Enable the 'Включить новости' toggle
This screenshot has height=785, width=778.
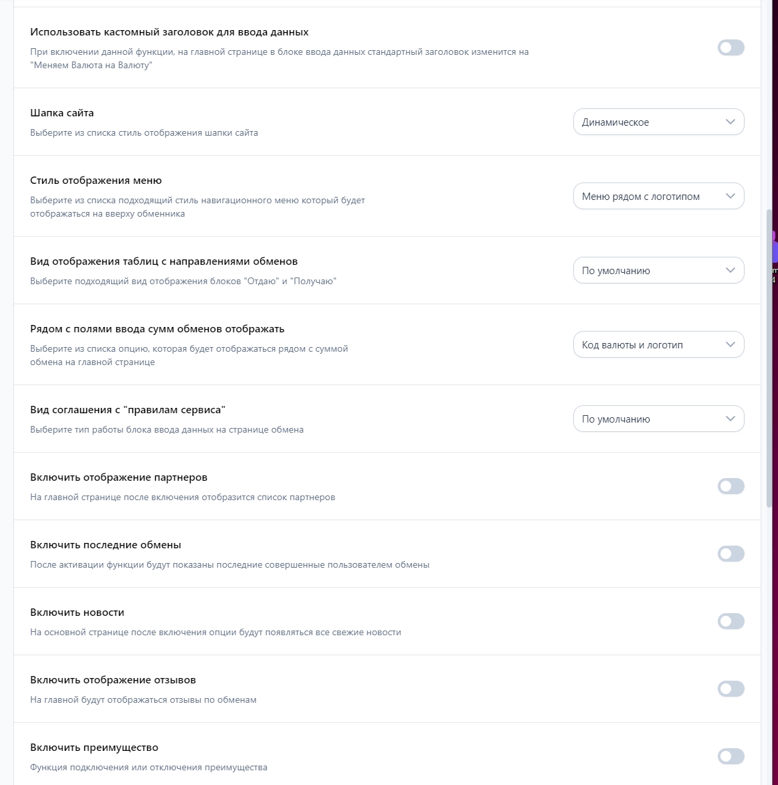731,621
